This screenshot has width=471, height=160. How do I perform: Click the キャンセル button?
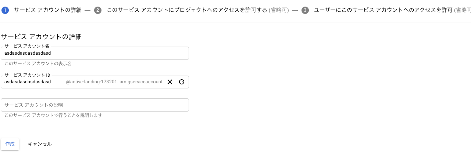[40, 144]
